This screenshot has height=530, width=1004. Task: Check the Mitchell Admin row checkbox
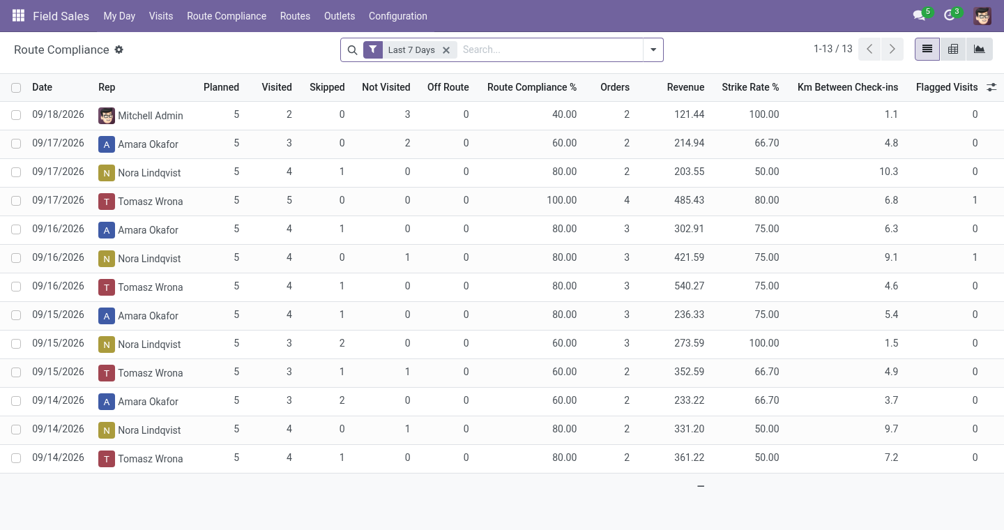click(16, 115)
